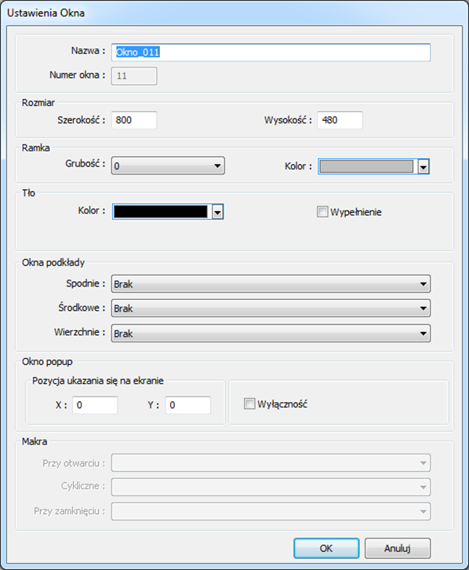Expand the Wierzchnie dropdown
The height and width of the screenshot is (570, 469).
coord(271,334)
